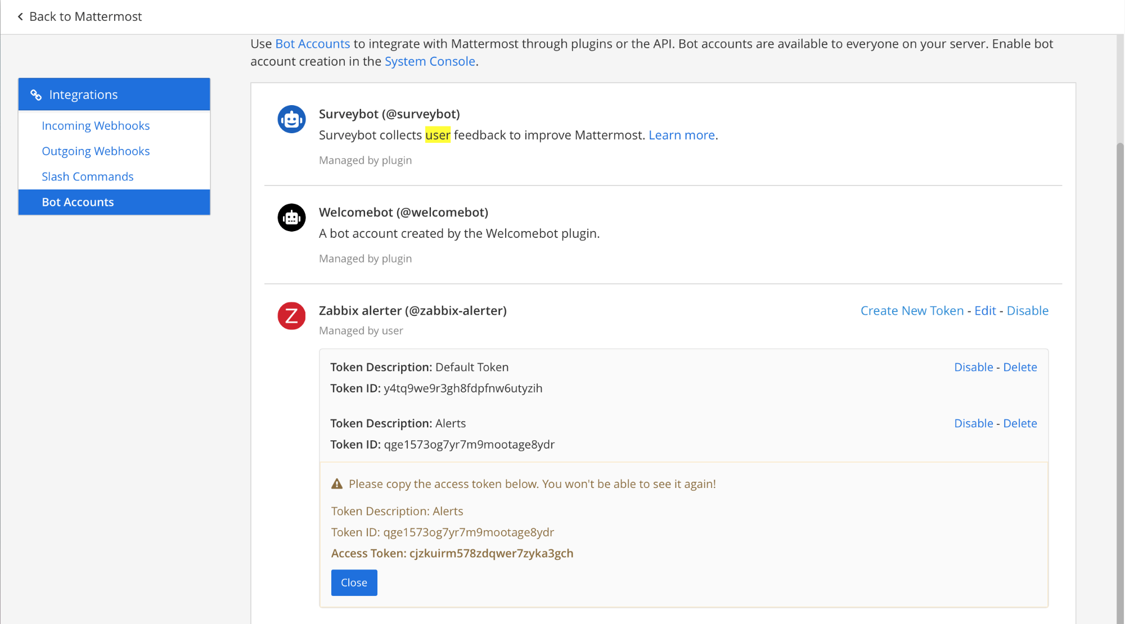Select Bot Accounts sidebar item
Screen dimensions: 1125x624
(x=78, y=202)
